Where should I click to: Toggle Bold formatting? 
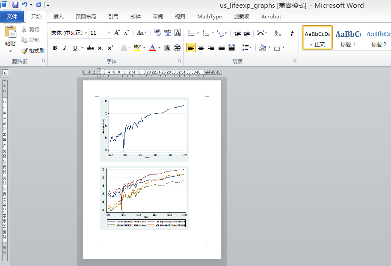tap(55, 48)
